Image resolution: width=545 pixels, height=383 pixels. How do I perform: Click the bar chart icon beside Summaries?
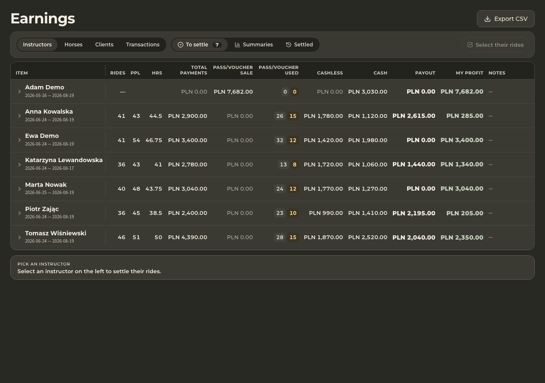coord(238,45)
